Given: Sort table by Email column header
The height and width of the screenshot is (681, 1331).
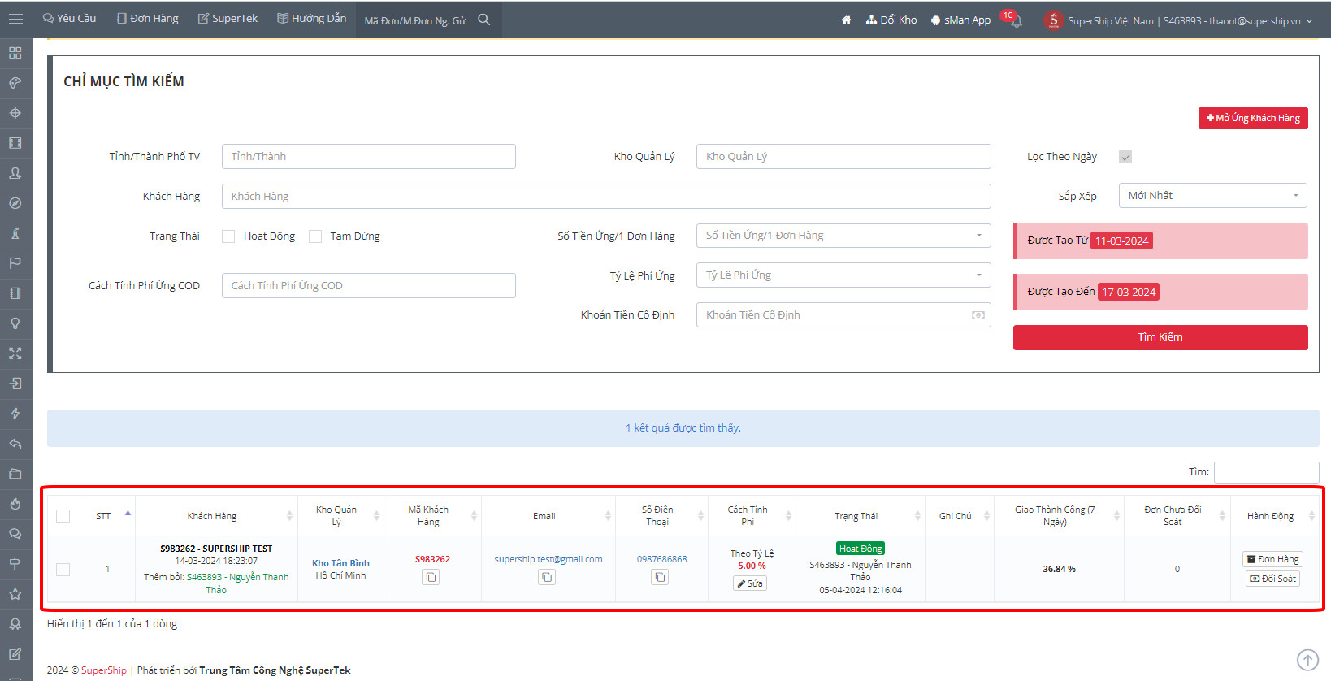Looking at the screenshot, I should click(x=548, y=516).
